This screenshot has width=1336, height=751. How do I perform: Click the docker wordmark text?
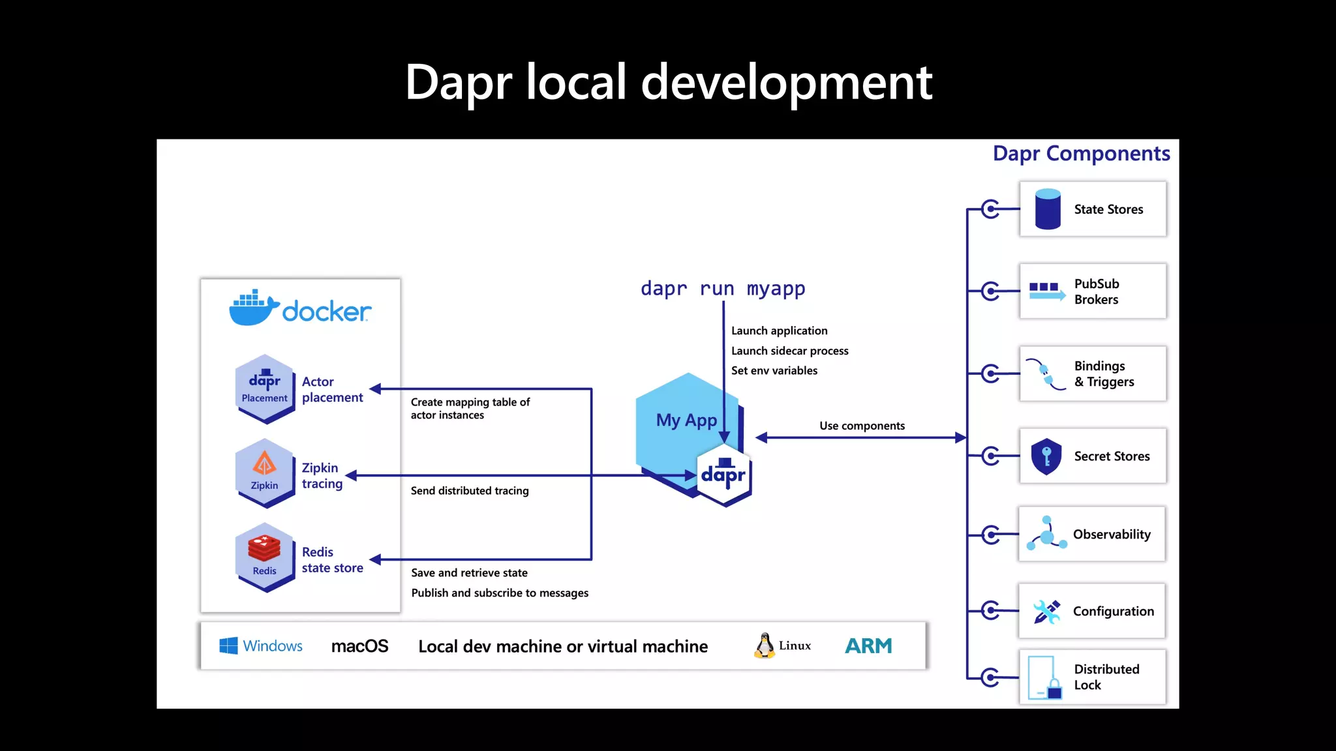coord(327,312)
